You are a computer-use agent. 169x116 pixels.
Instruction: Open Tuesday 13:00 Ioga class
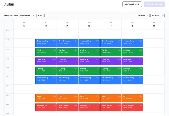(68, 98)
